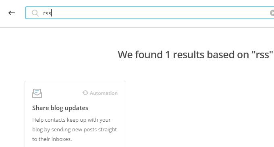The width and height of the screenshot is (274, 147).
Task: Click the "to their inboxes." text
Action: click(52, 139)
